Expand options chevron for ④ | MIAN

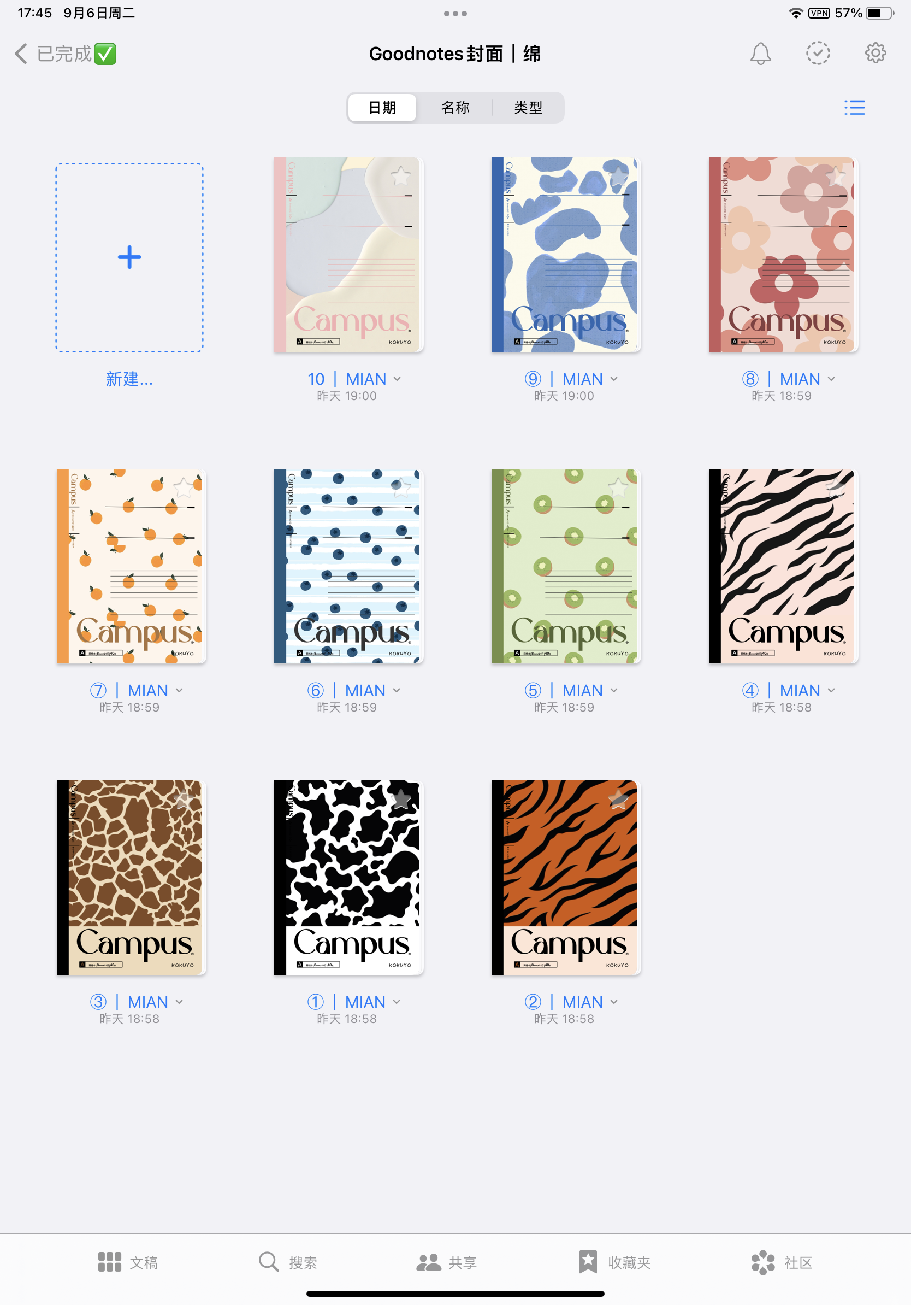click(x=831, y=690)
